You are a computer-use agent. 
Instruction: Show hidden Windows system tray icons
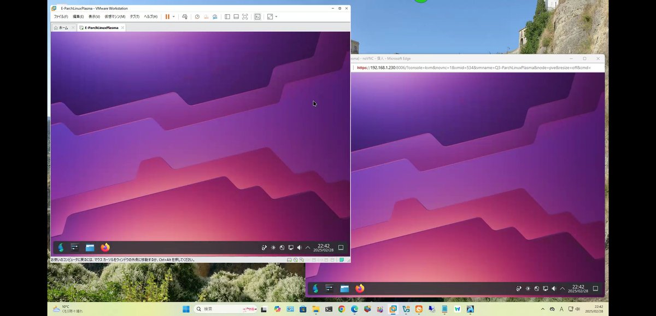[543, 309]
